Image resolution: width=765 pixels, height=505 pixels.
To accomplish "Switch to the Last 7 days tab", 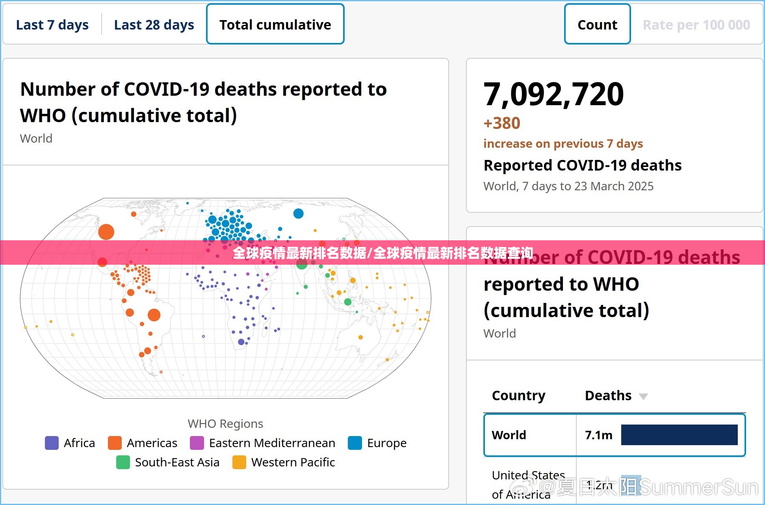I will tap(52, 25).
